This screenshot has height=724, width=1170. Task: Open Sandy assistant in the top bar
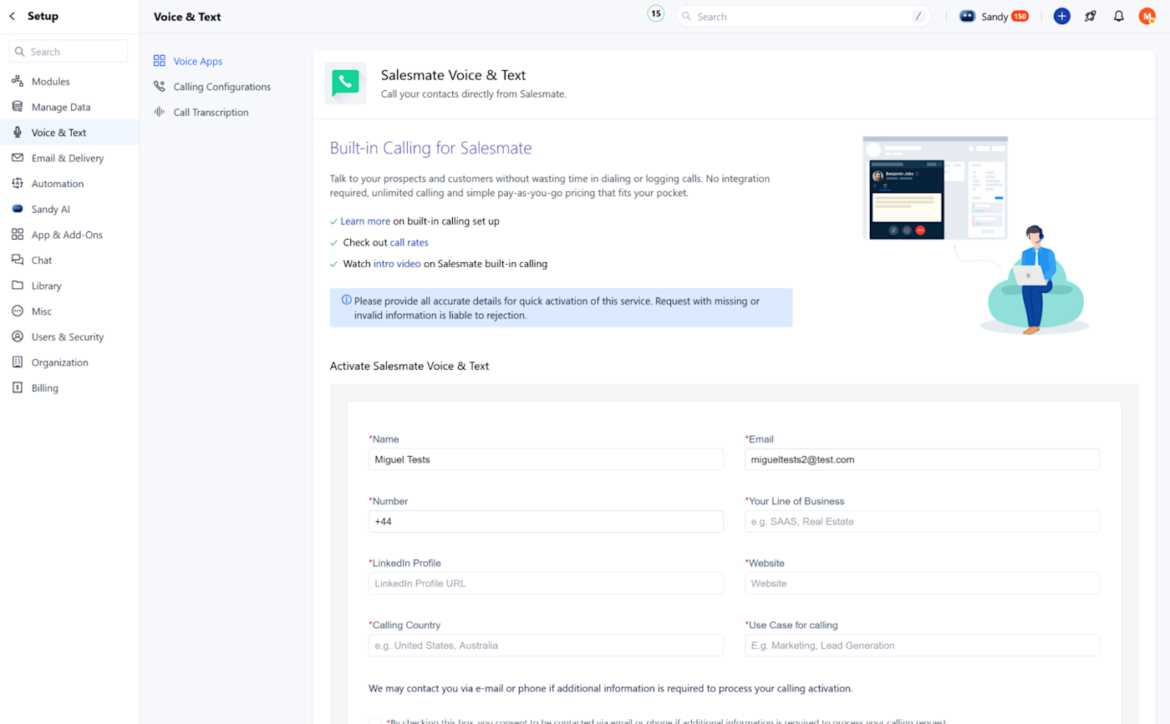click(994, 16)
